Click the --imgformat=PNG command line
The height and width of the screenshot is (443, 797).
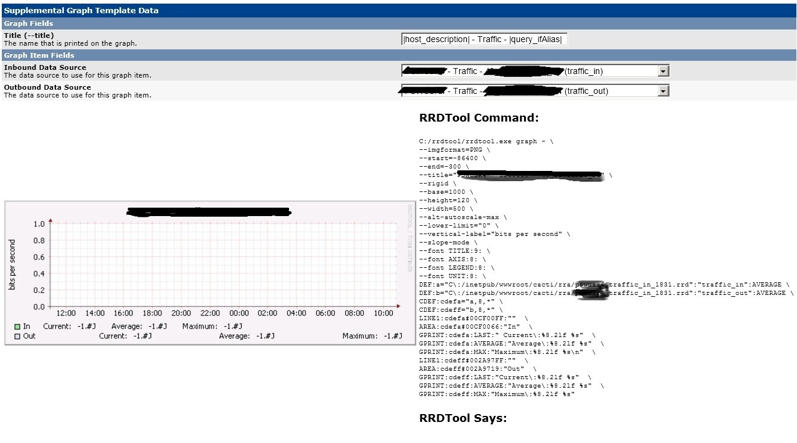pos(455,149)
